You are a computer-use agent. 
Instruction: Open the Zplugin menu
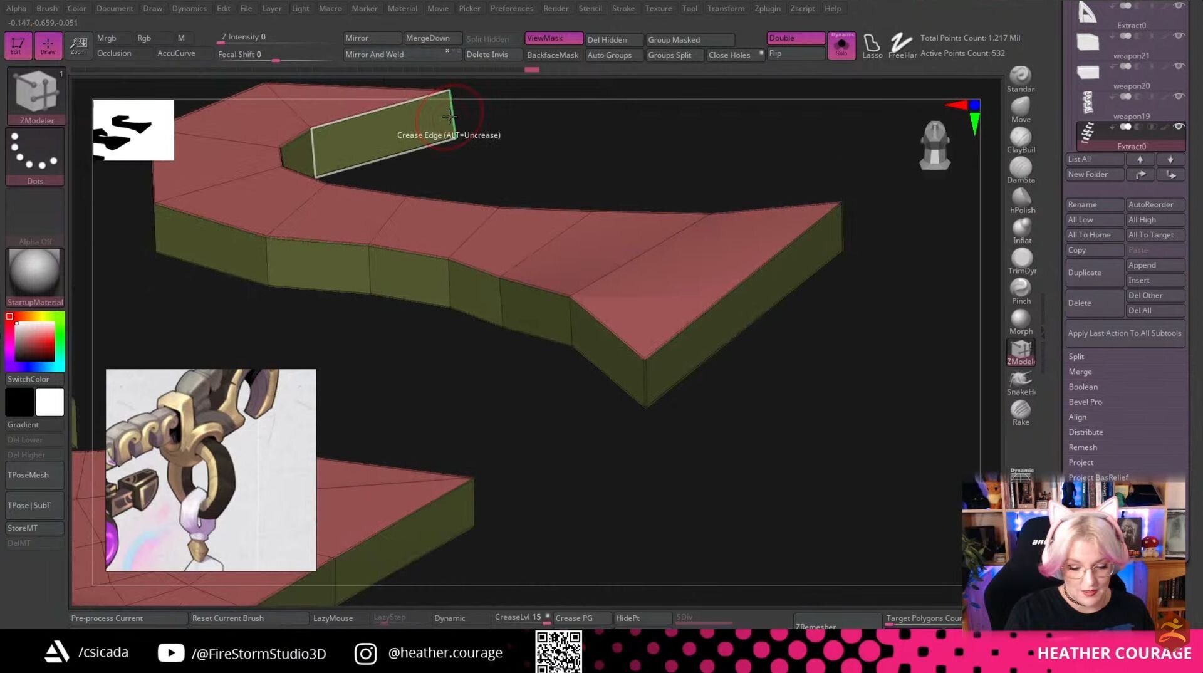tap(767, 8)
